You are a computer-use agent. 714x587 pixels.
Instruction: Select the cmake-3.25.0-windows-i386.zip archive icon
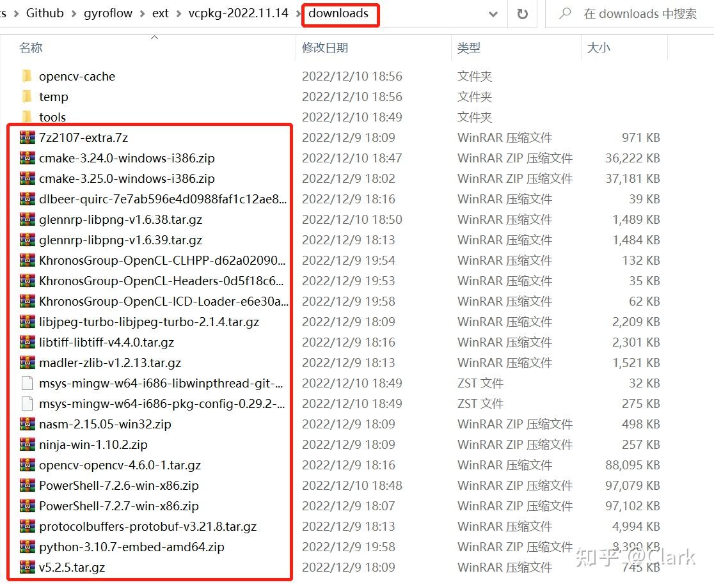[x=26, y=178]
